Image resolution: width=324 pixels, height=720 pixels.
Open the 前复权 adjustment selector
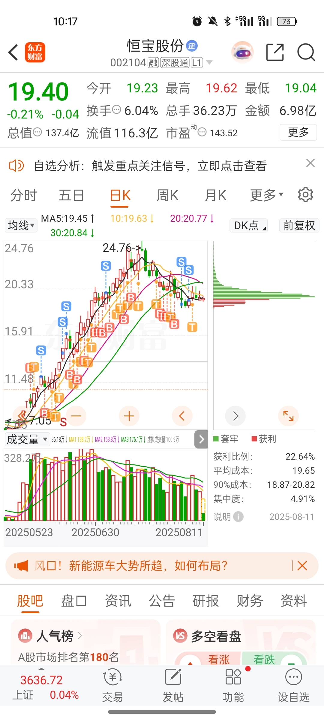tap(299, 225)
